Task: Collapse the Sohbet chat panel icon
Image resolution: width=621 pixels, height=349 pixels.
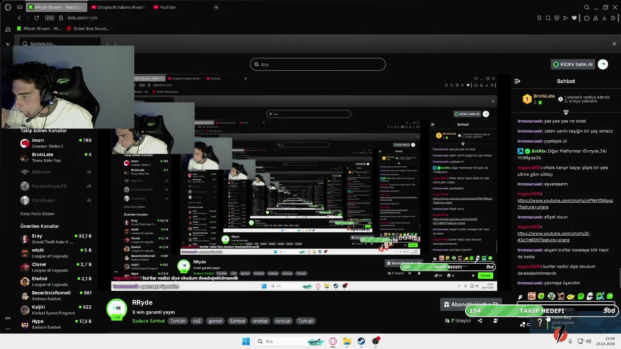Action: [x=517, y=81]
